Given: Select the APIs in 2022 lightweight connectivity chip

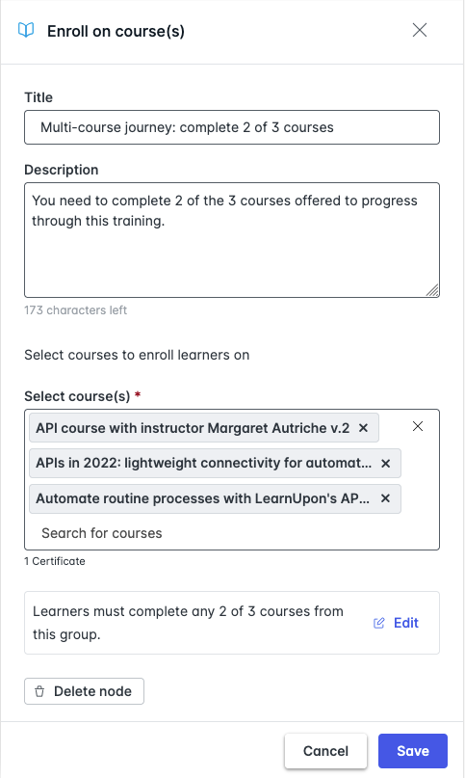Looking at the screenshot, I should point(203,463).
